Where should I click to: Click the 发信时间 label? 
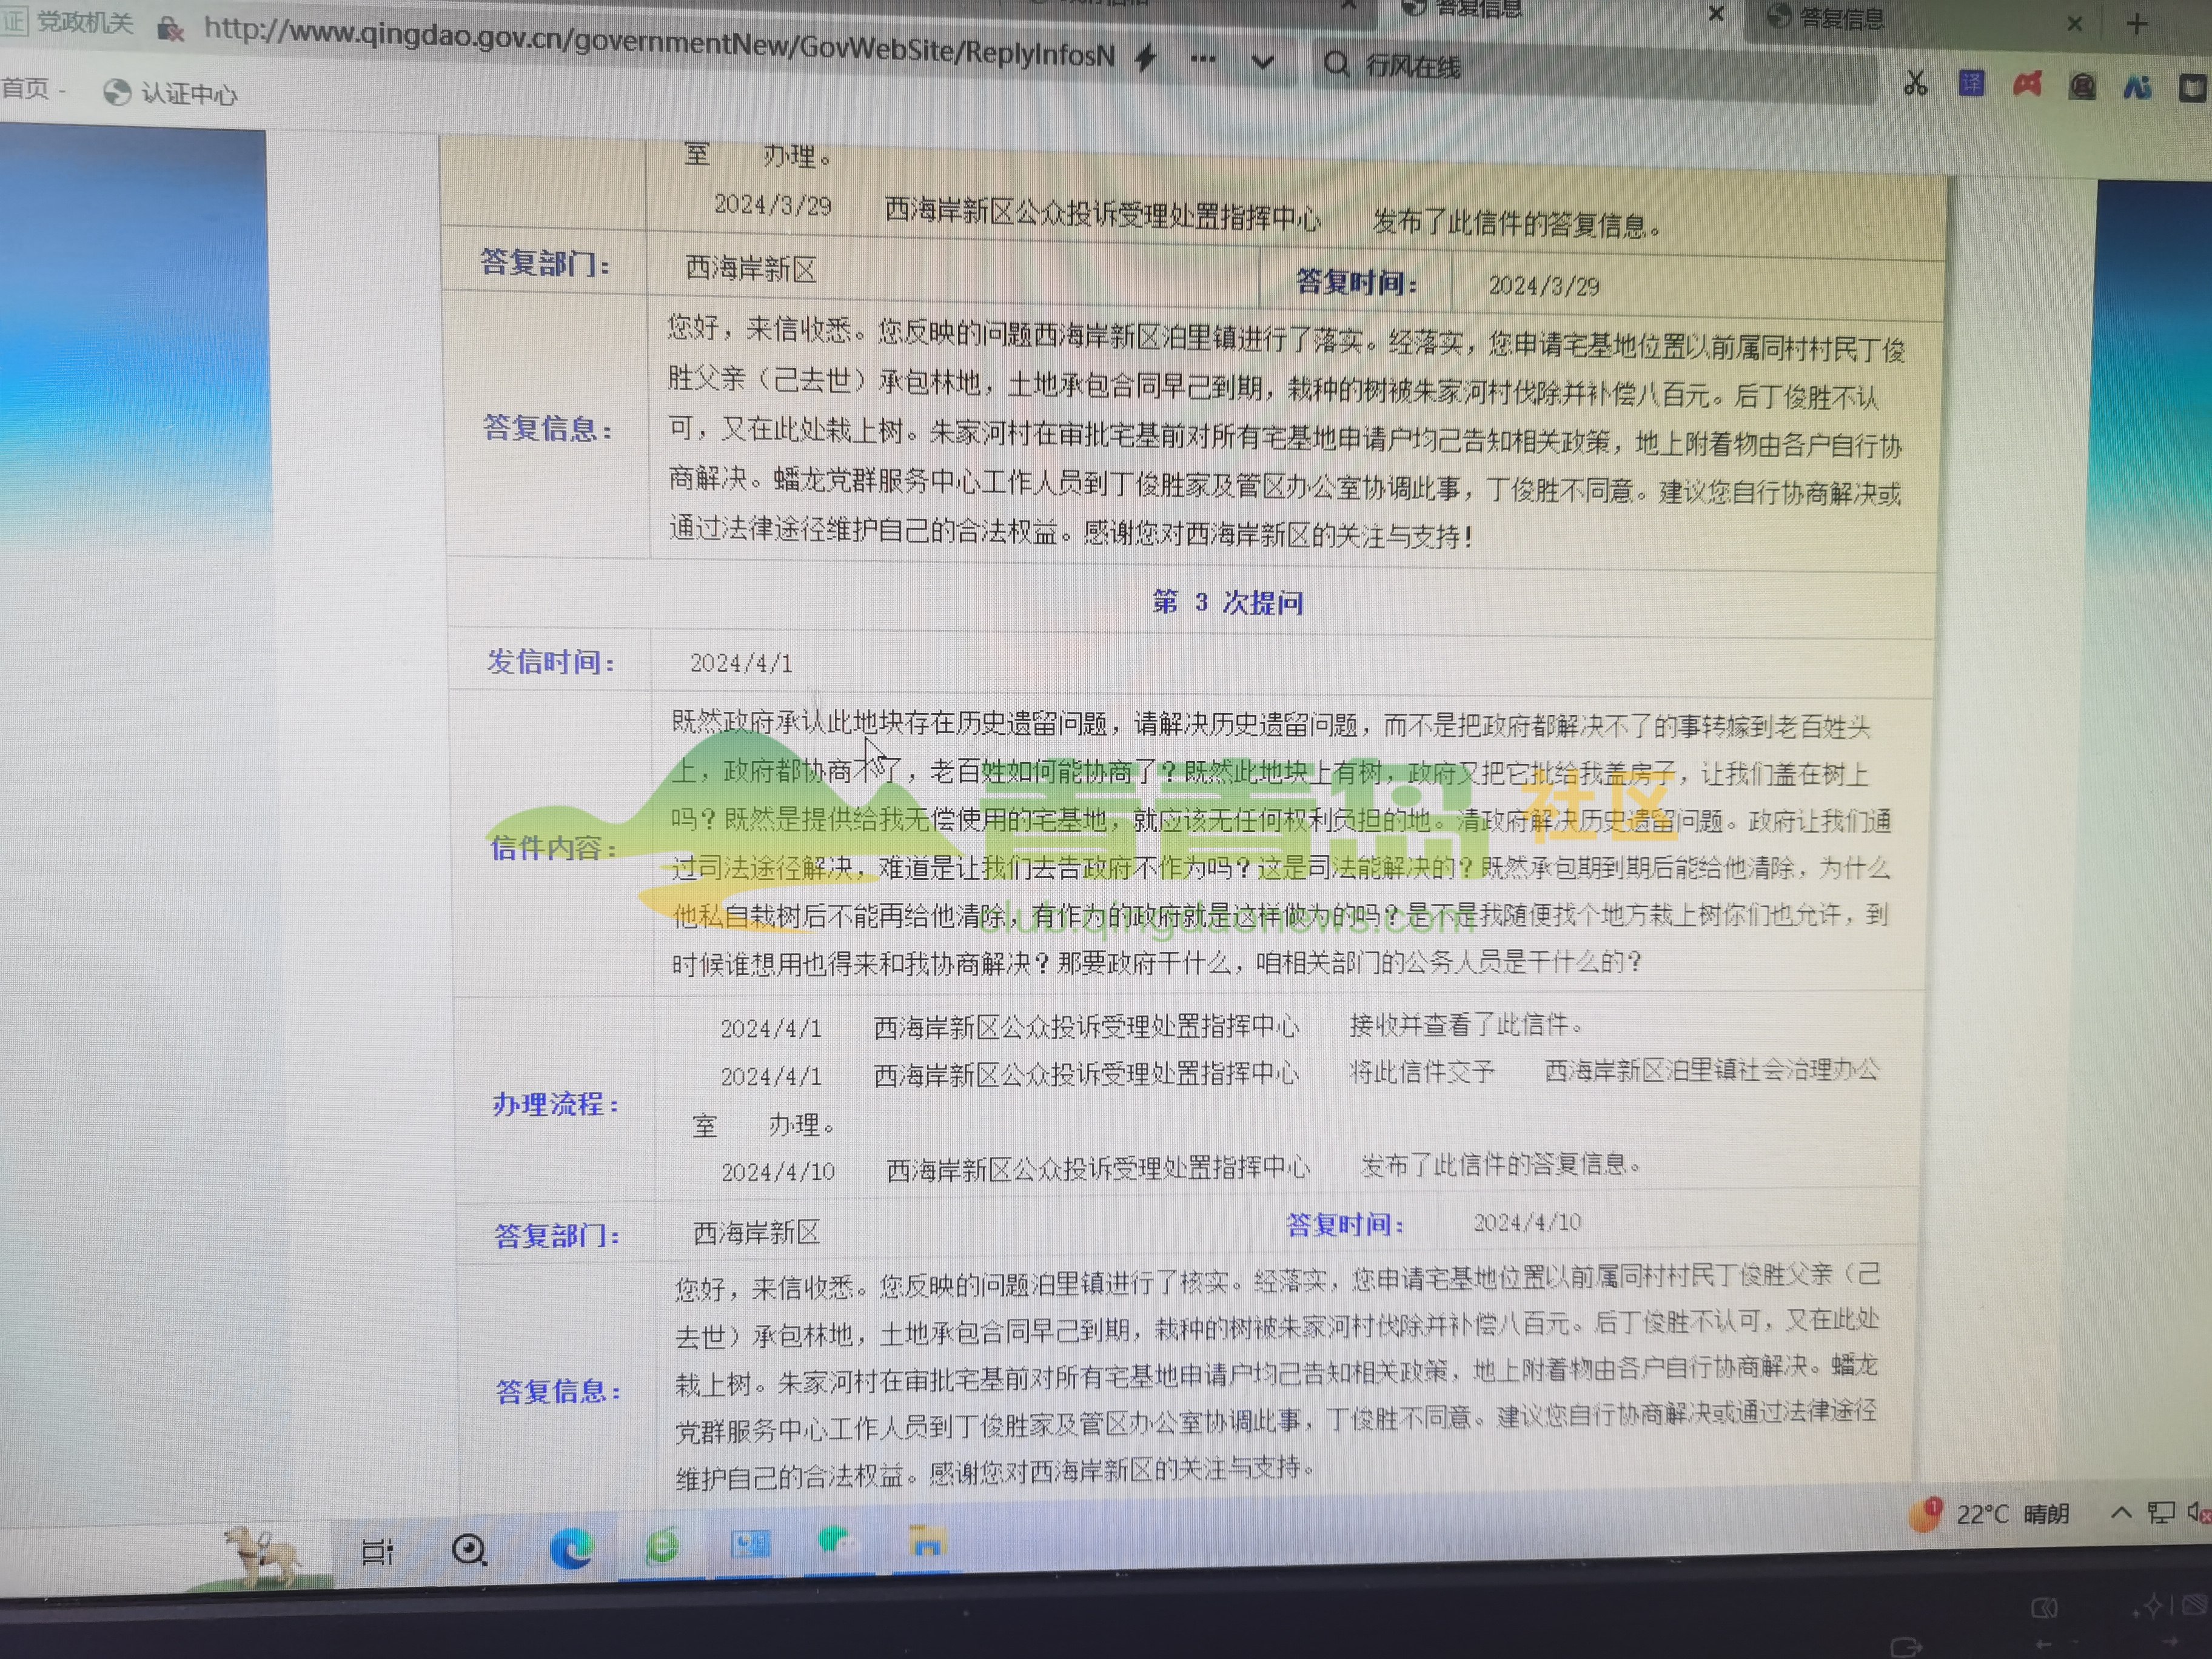point(550,662)
